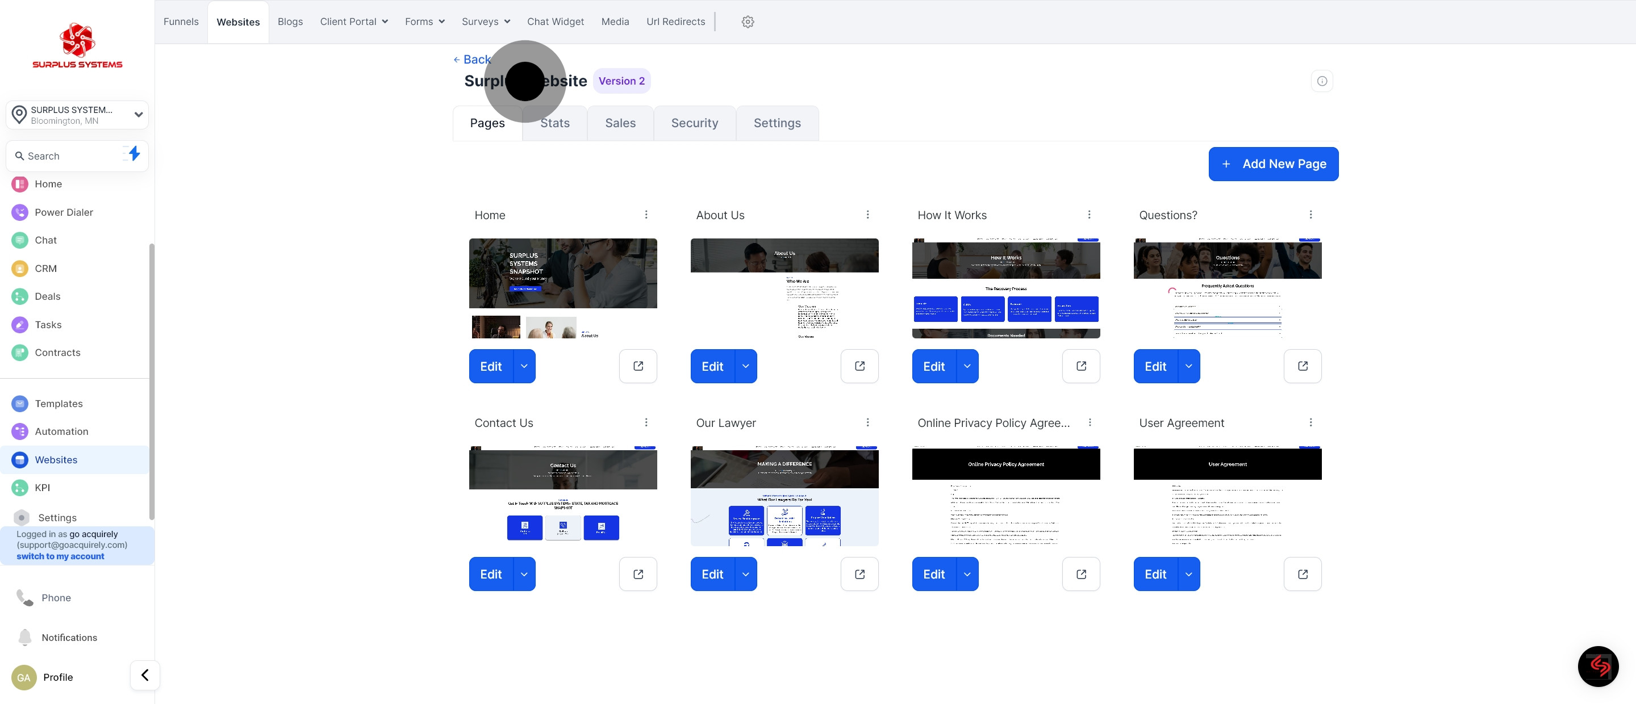The image size is (1636, 704).
Task: Click the switch to my account link
Action: 60,556
